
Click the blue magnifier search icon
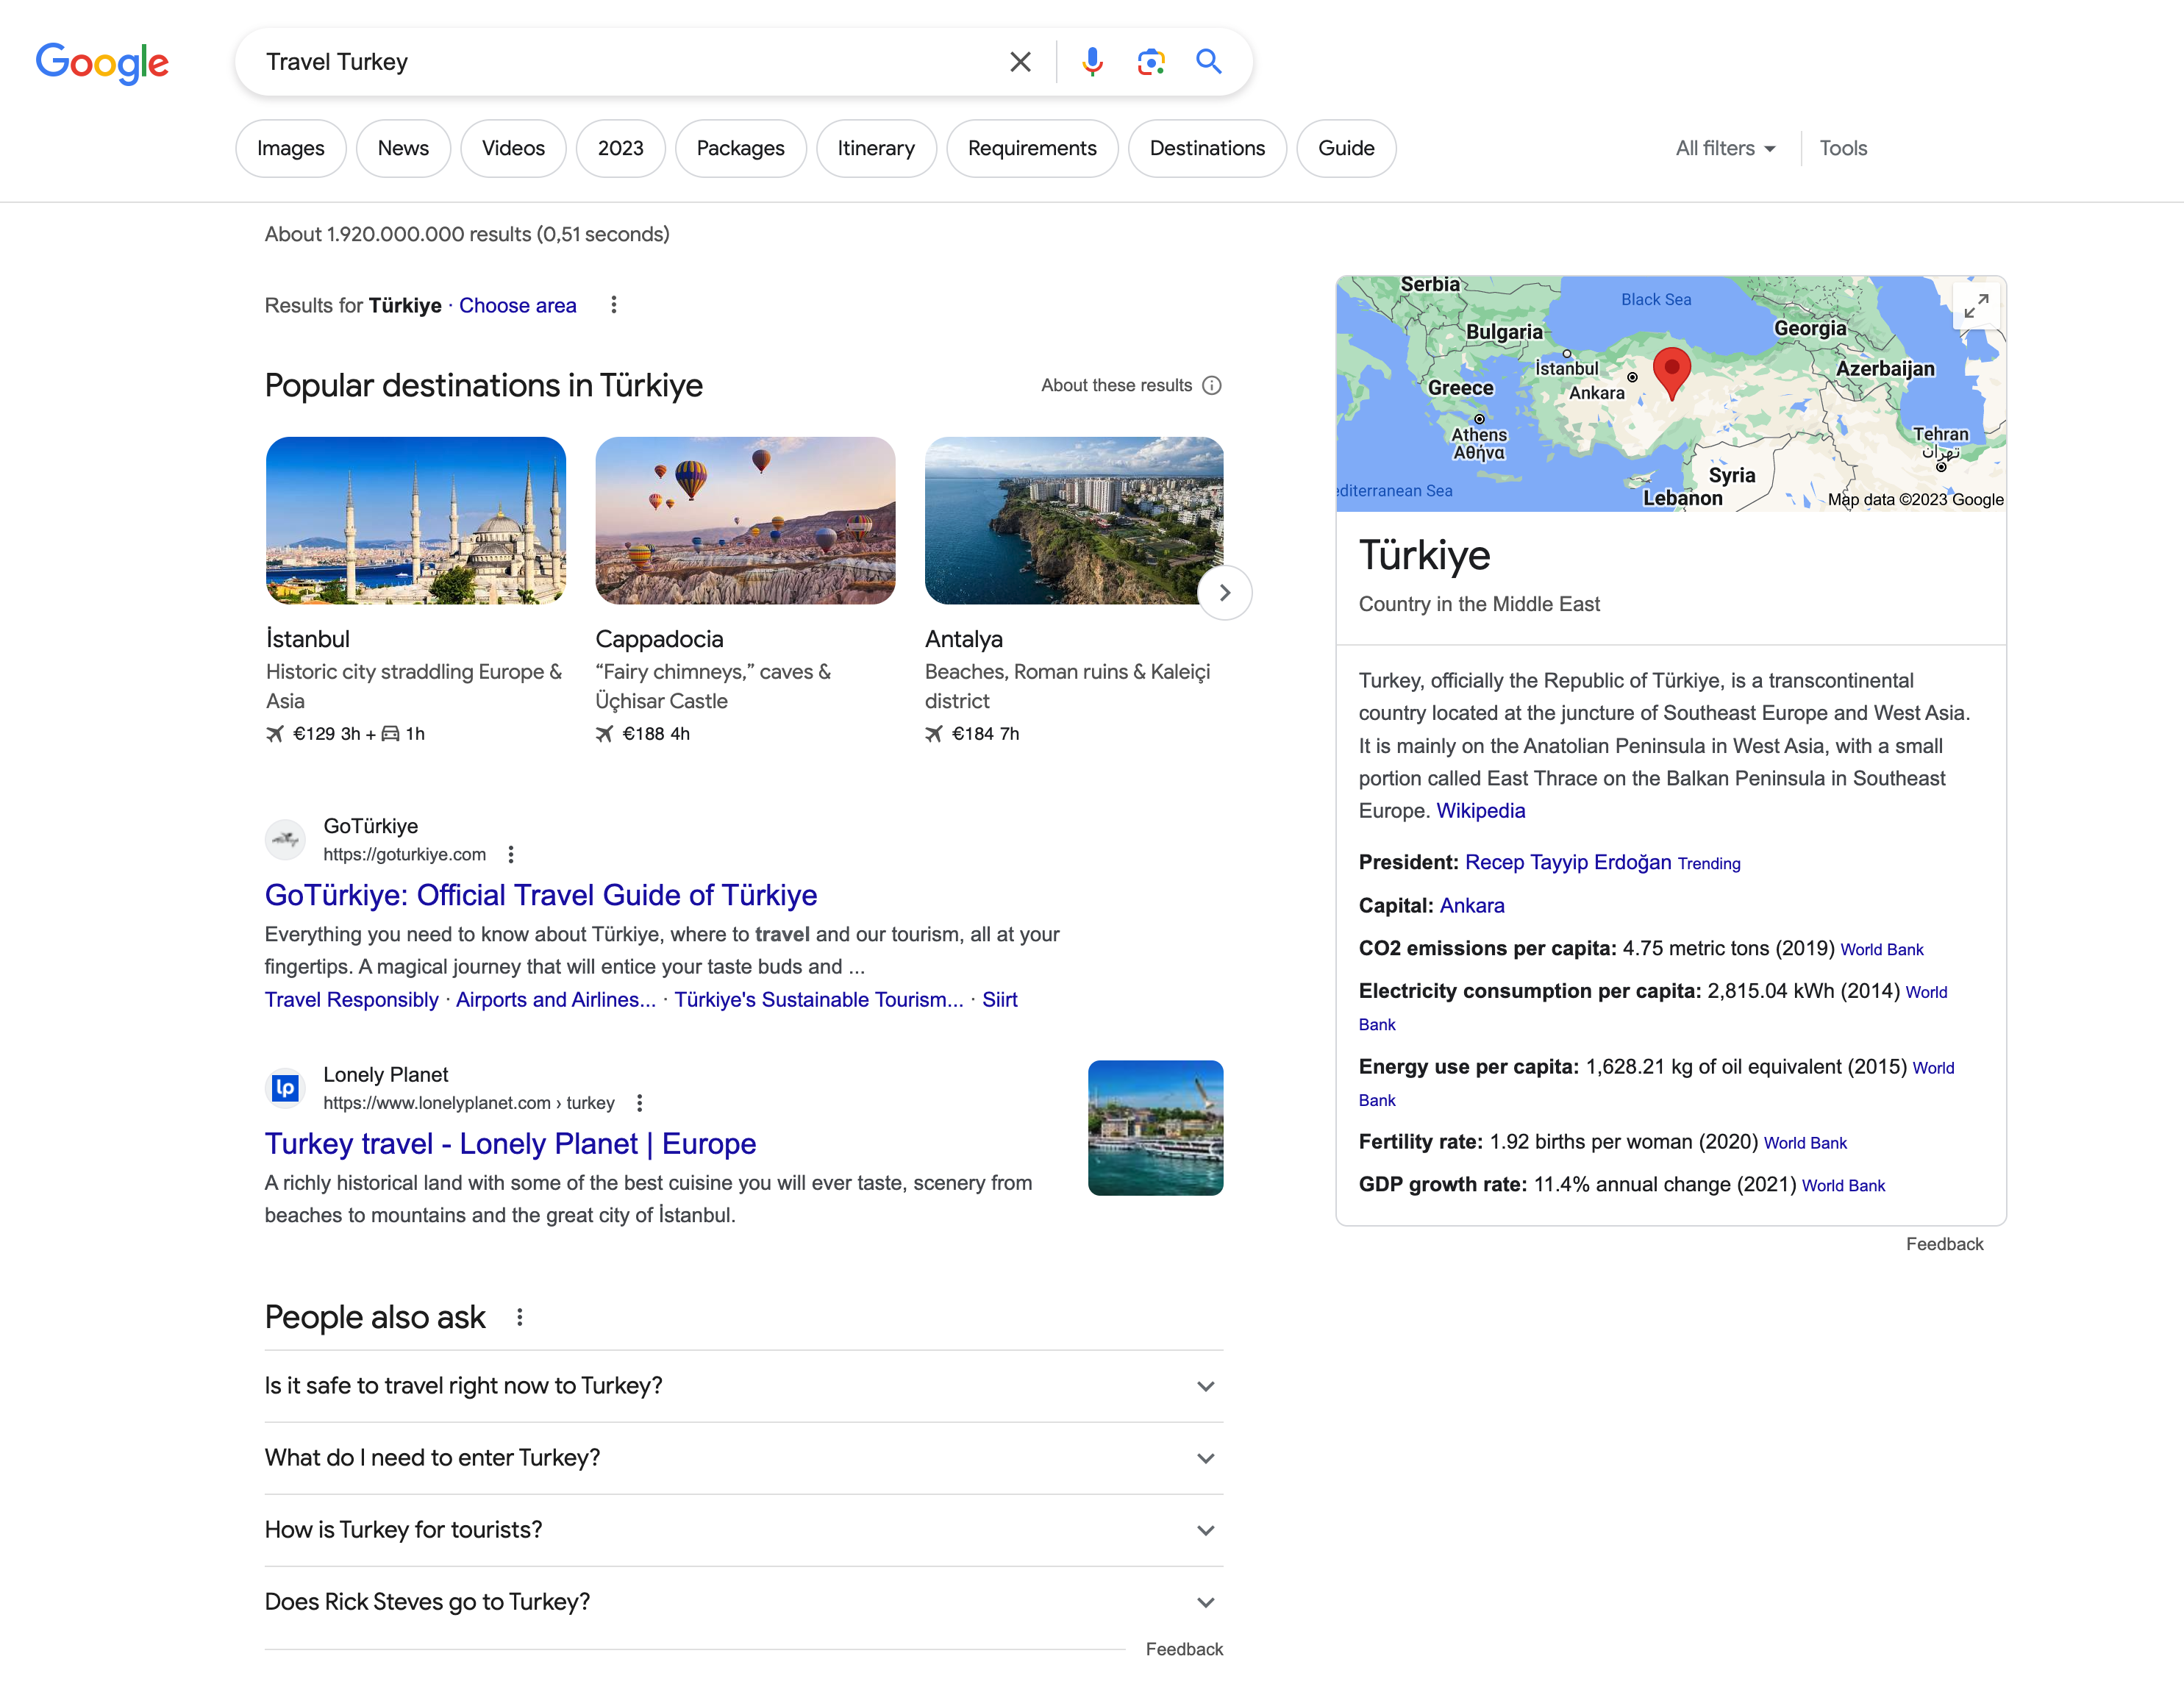pyautogui.click(x=1209, y=62)
